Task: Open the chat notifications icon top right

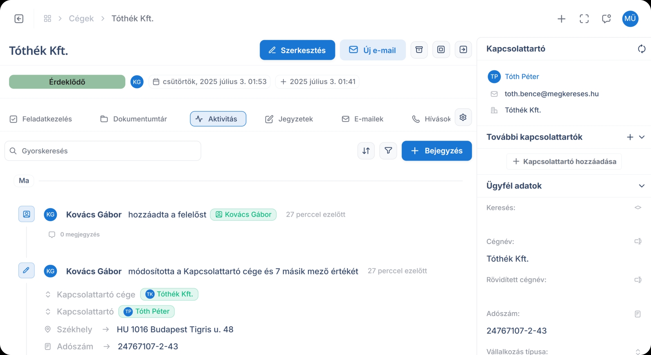Action: [607, 19]
